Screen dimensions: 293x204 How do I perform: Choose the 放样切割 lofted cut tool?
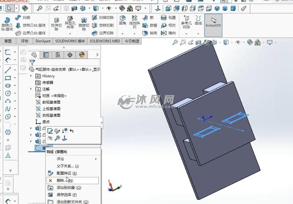[x=103, y=25]
